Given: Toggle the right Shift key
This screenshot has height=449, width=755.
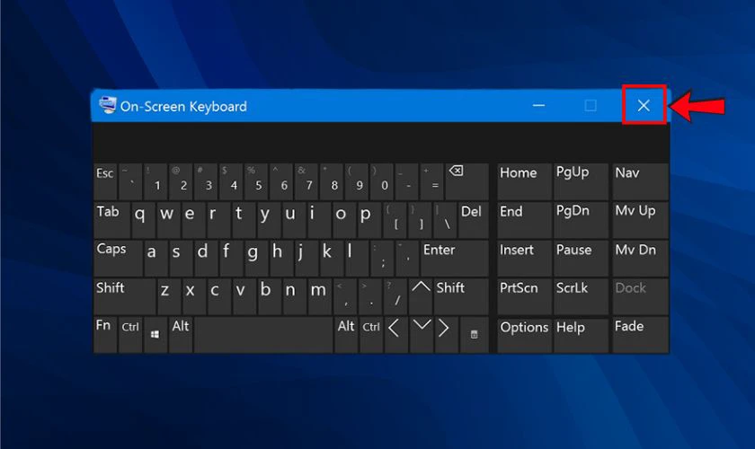Looking at the screenshot, I should (x=461, y=296).
